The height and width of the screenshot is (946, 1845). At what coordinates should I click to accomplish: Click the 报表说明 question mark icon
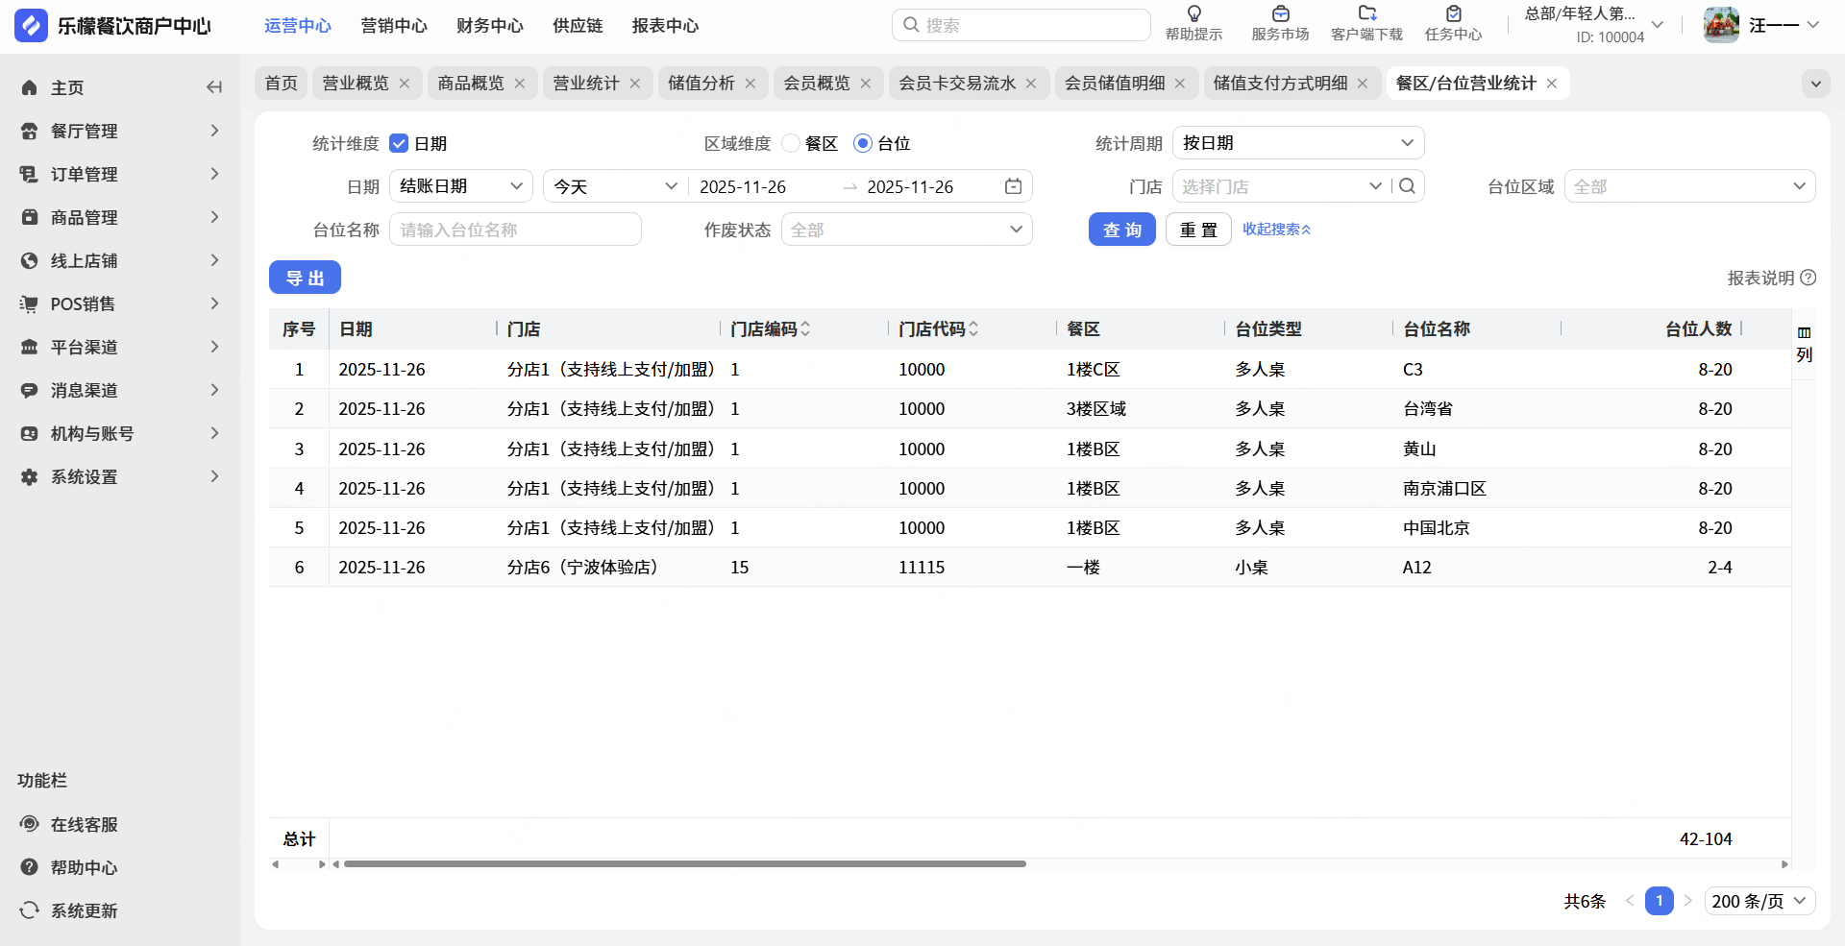pyautogui.click(x=1808, y=278)
